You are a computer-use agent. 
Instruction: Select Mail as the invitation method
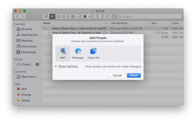point(63,54)
